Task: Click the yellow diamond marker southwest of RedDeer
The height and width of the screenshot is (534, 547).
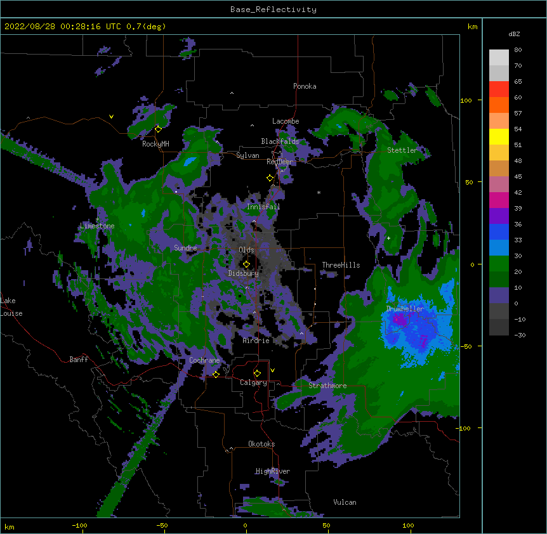Action: point(270,178)
